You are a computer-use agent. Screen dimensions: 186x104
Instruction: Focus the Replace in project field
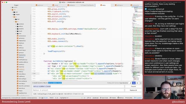click(x=78, y=90)
